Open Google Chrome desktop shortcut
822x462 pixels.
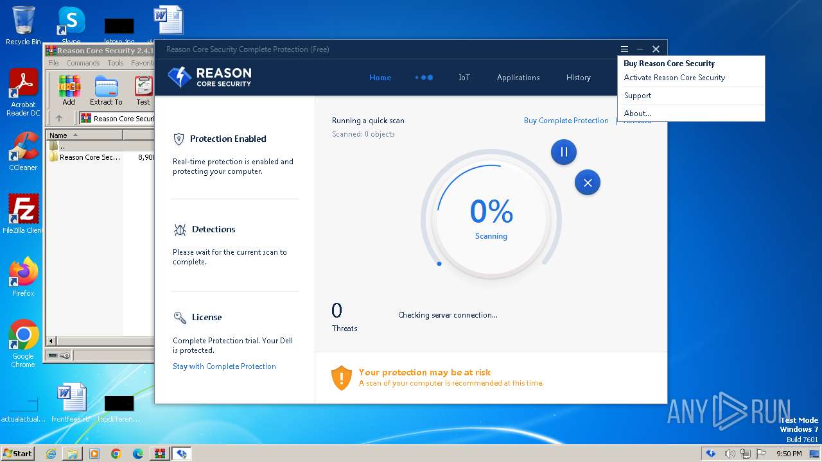point(23,344)
